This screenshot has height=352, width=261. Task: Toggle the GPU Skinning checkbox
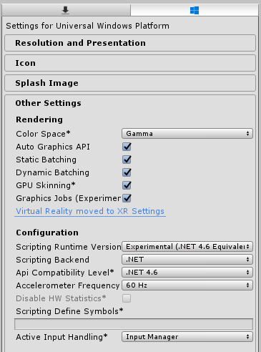127,185
